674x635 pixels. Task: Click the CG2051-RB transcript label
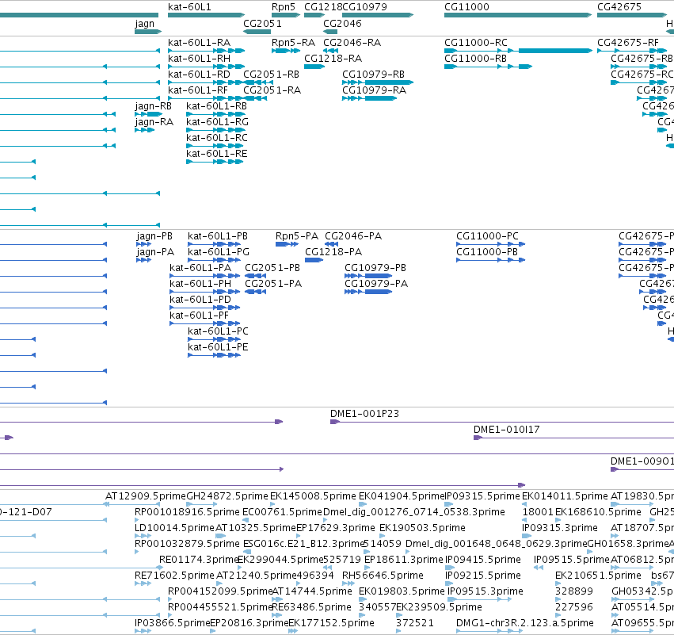(x=271, y=75)
